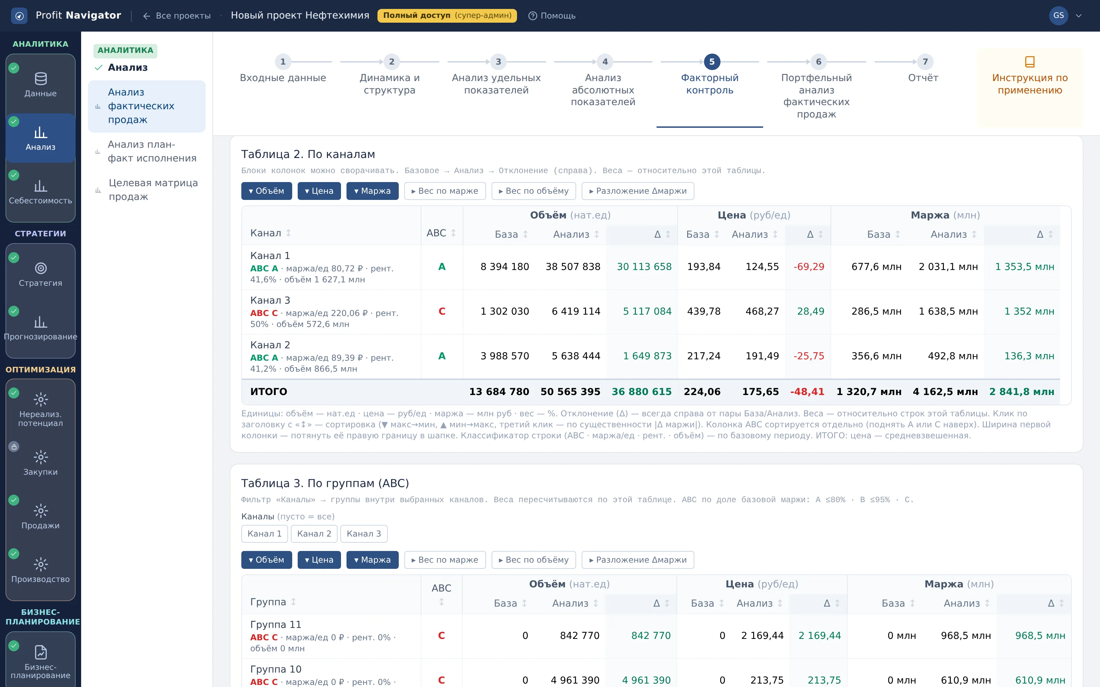Expand Вес по объёму in Table 3
The width and height of the screenshot is (1100, 687).
click(533, 560)
